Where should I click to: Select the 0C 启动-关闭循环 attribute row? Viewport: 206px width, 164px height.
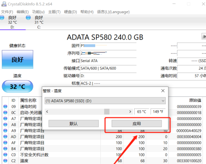[x=103, y=112]
